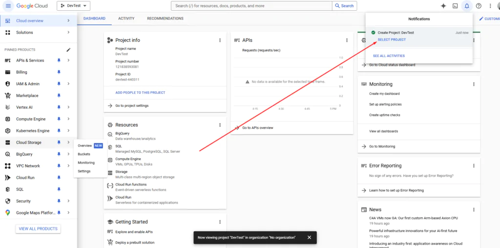Screen dimensions: 500x248
Task: Click the blue Search button
Action: click(x=344, y=6)
